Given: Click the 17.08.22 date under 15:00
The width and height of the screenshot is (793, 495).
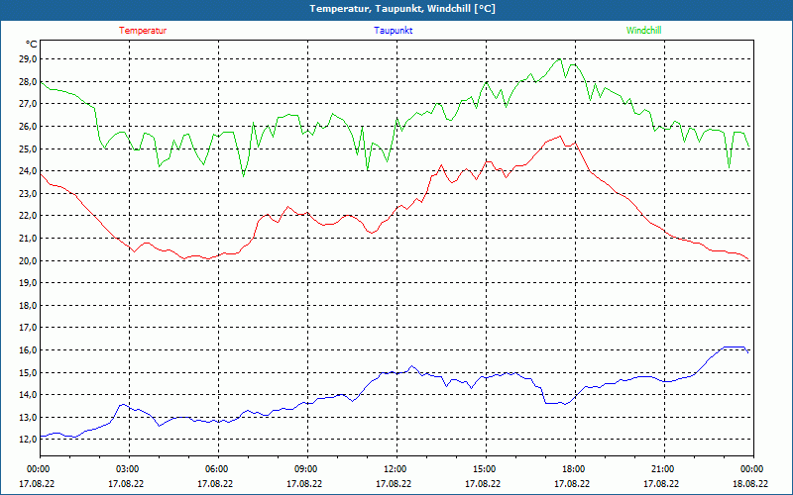Looking at the screenshot, I should (x=483, y=483).
